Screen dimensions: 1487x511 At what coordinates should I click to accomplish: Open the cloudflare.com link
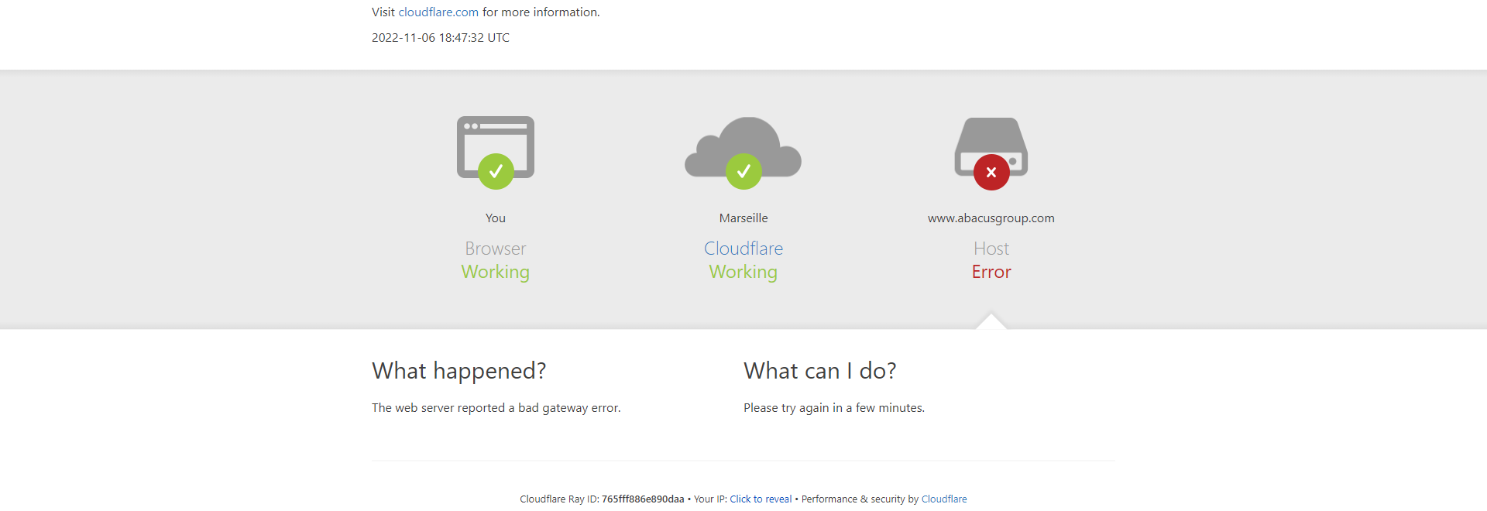tap(438, 12)
